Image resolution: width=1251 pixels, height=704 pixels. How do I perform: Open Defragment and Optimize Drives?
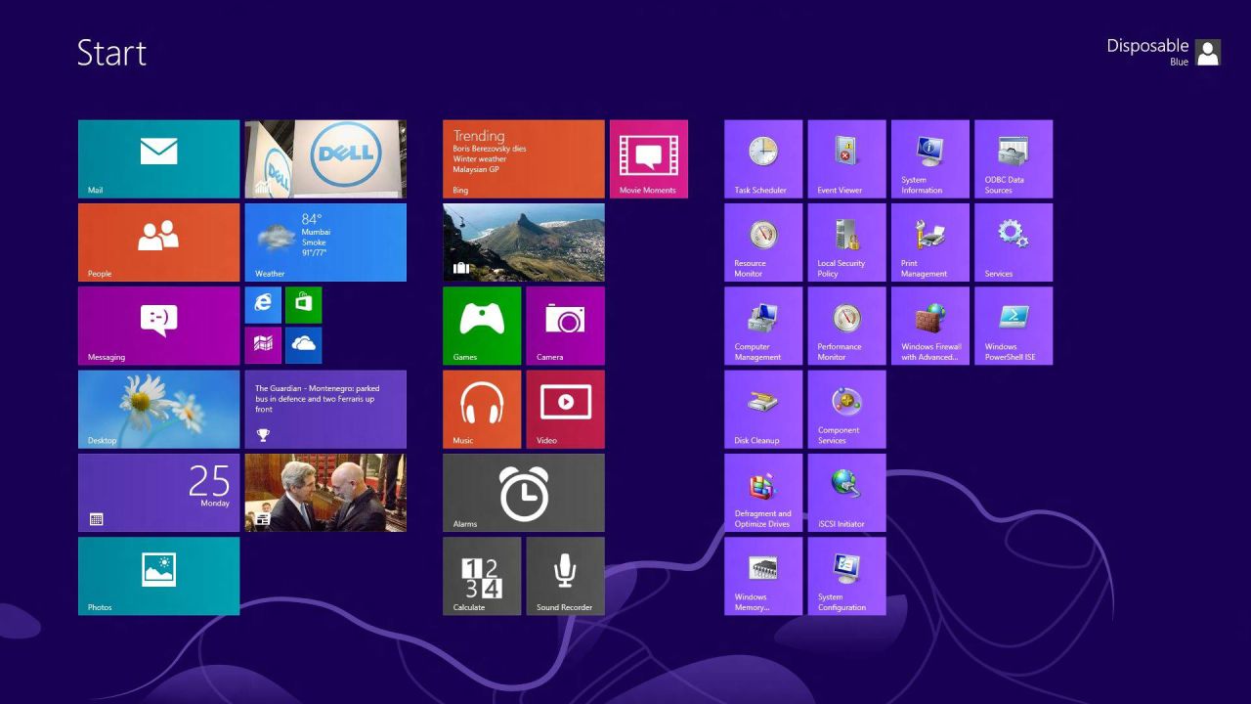coord(762,492)
